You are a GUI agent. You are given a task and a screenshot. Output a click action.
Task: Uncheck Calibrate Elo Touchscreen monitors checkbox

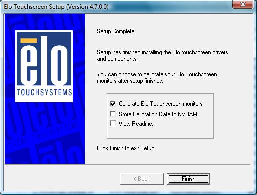(113, 104)
